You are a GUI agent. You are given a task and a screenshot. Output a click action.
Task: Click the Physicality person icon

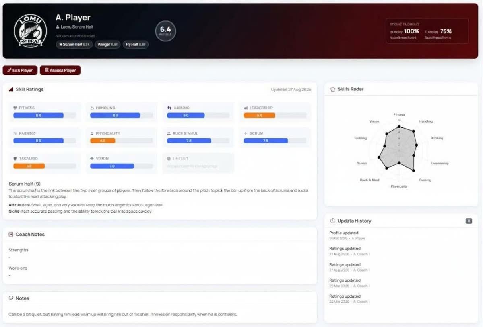tap(92, 133)
